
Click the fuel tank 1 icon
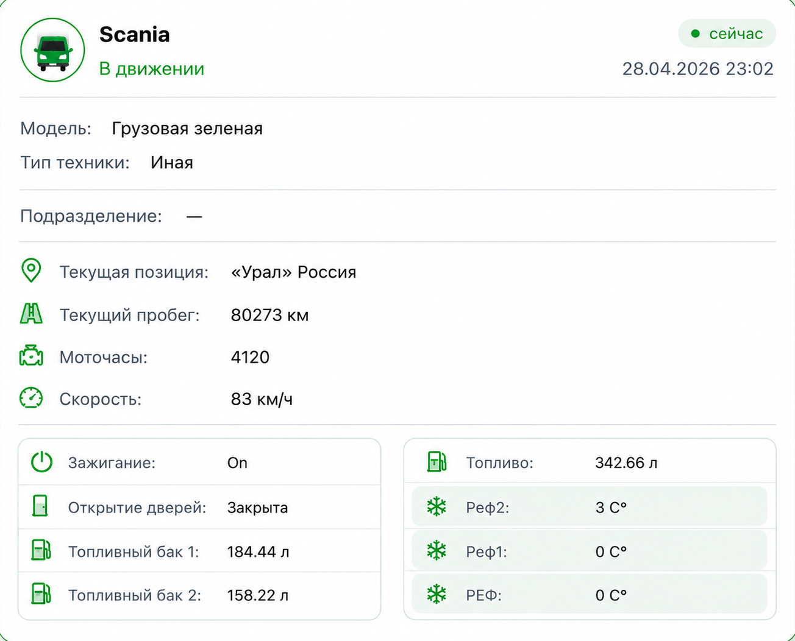(41, 550)
